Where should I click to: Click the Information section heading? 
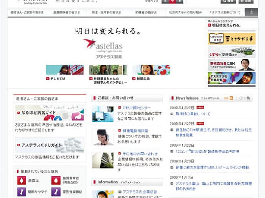coord(119,182)
